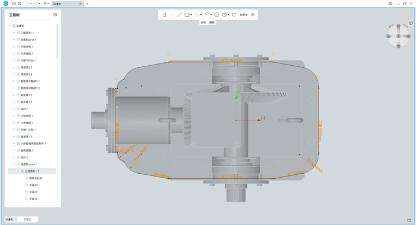Select the 减速机base.1 tree item

coord(28,40)
